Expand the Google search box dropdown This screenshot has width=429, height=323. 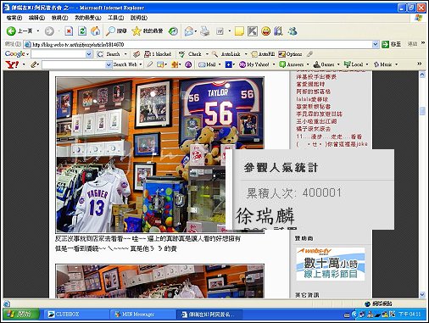point(89,54)
